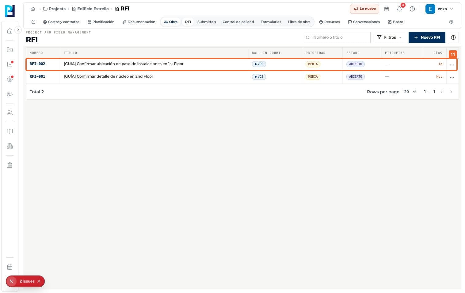Screen dimensions: 465x293
Task: Open home icon in left sidebar
Action: pos(10,31)
